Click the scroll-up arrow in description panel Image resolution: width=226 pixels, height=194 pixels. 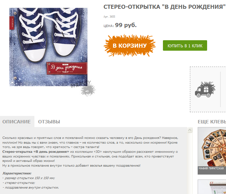tap(190, 130)
